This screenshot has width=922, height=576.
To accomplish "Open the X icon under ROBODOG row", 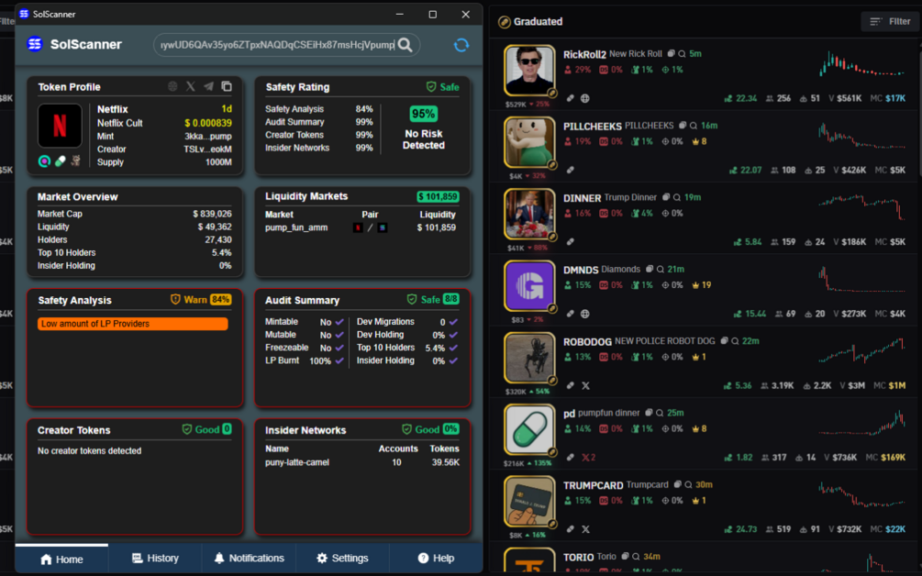I will pos(585,385).
